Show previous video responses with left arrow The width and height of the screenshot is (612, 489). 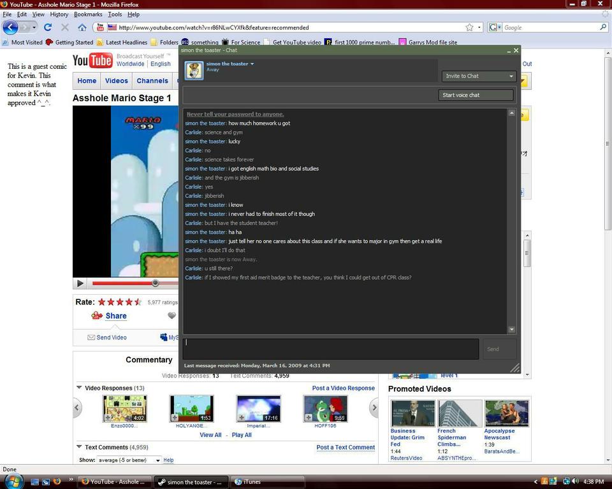tap(77, 408)
